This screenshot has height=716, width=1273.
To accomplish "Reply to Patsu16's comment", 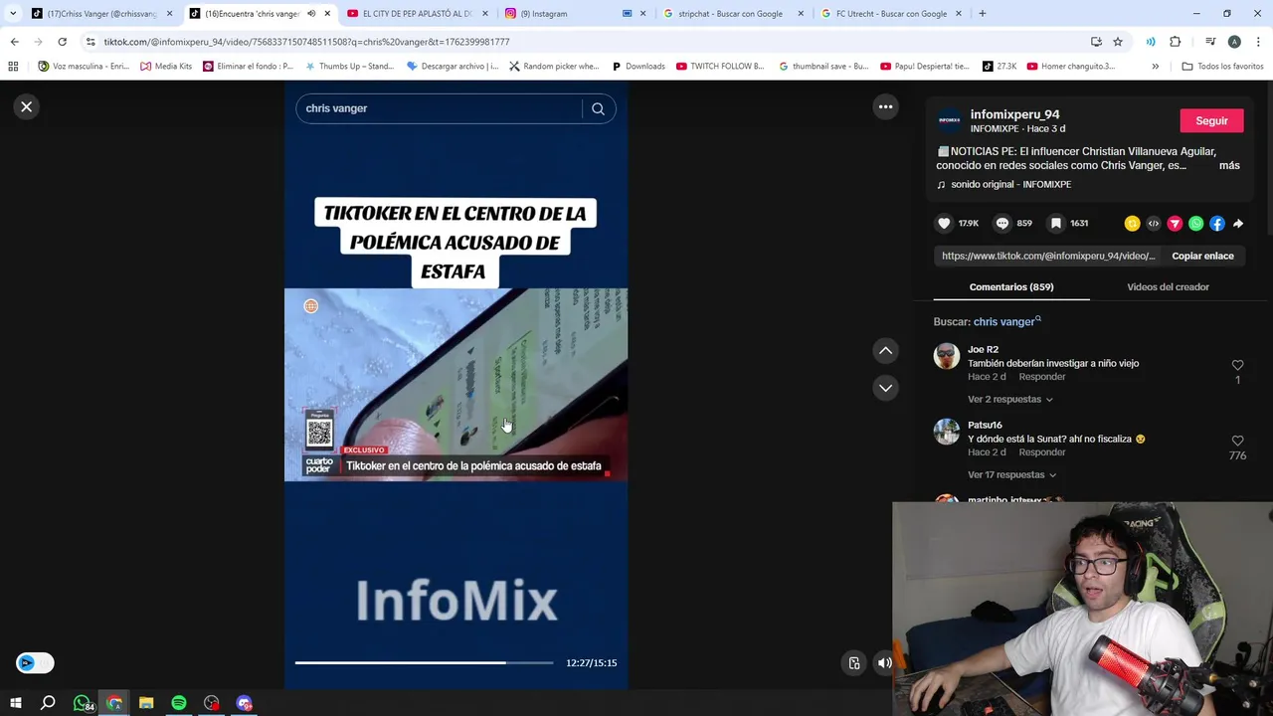I will [1042, 452].
